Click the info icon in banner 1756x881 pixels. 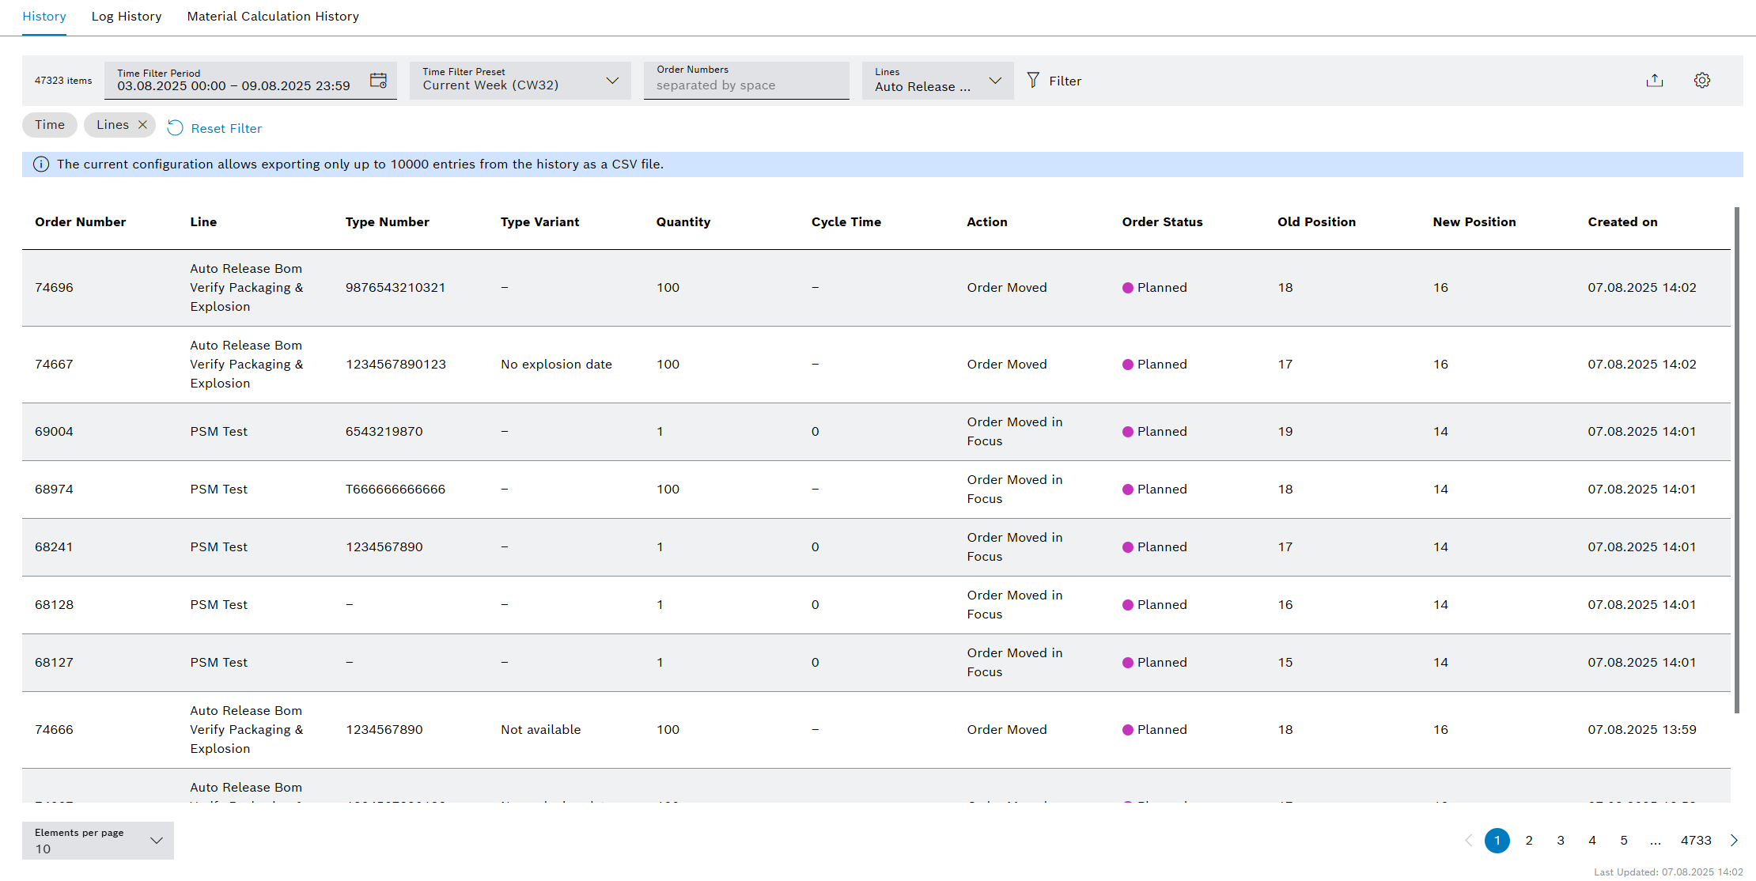pos(41,164)
